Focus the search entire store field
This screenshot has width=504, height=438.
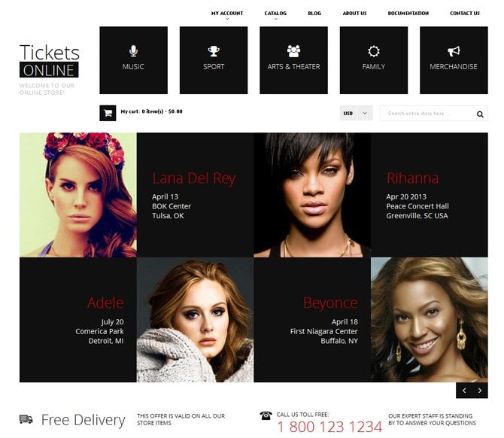pyautogui.click(x=428, y=114)
